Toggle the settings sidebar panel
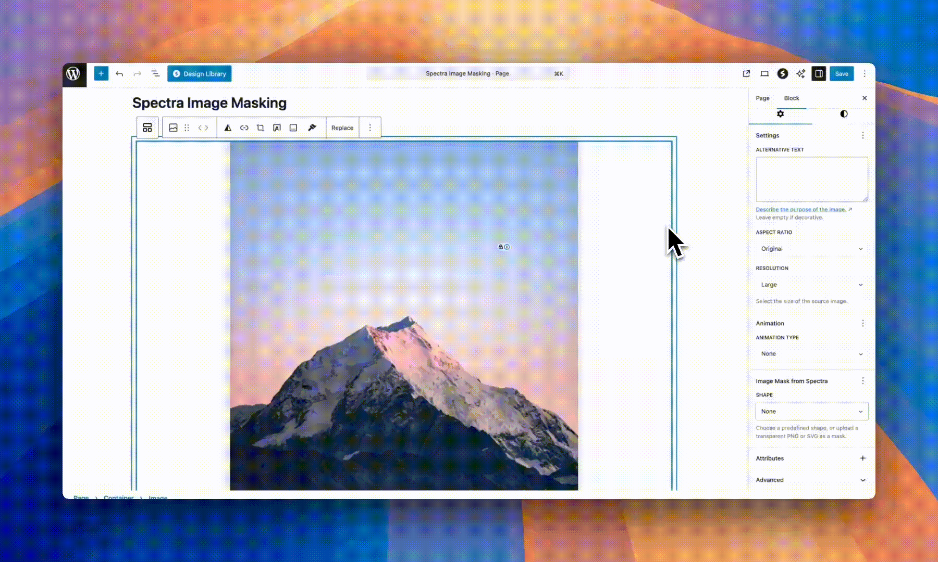The image size is (938, 562). tap(819, 73)
